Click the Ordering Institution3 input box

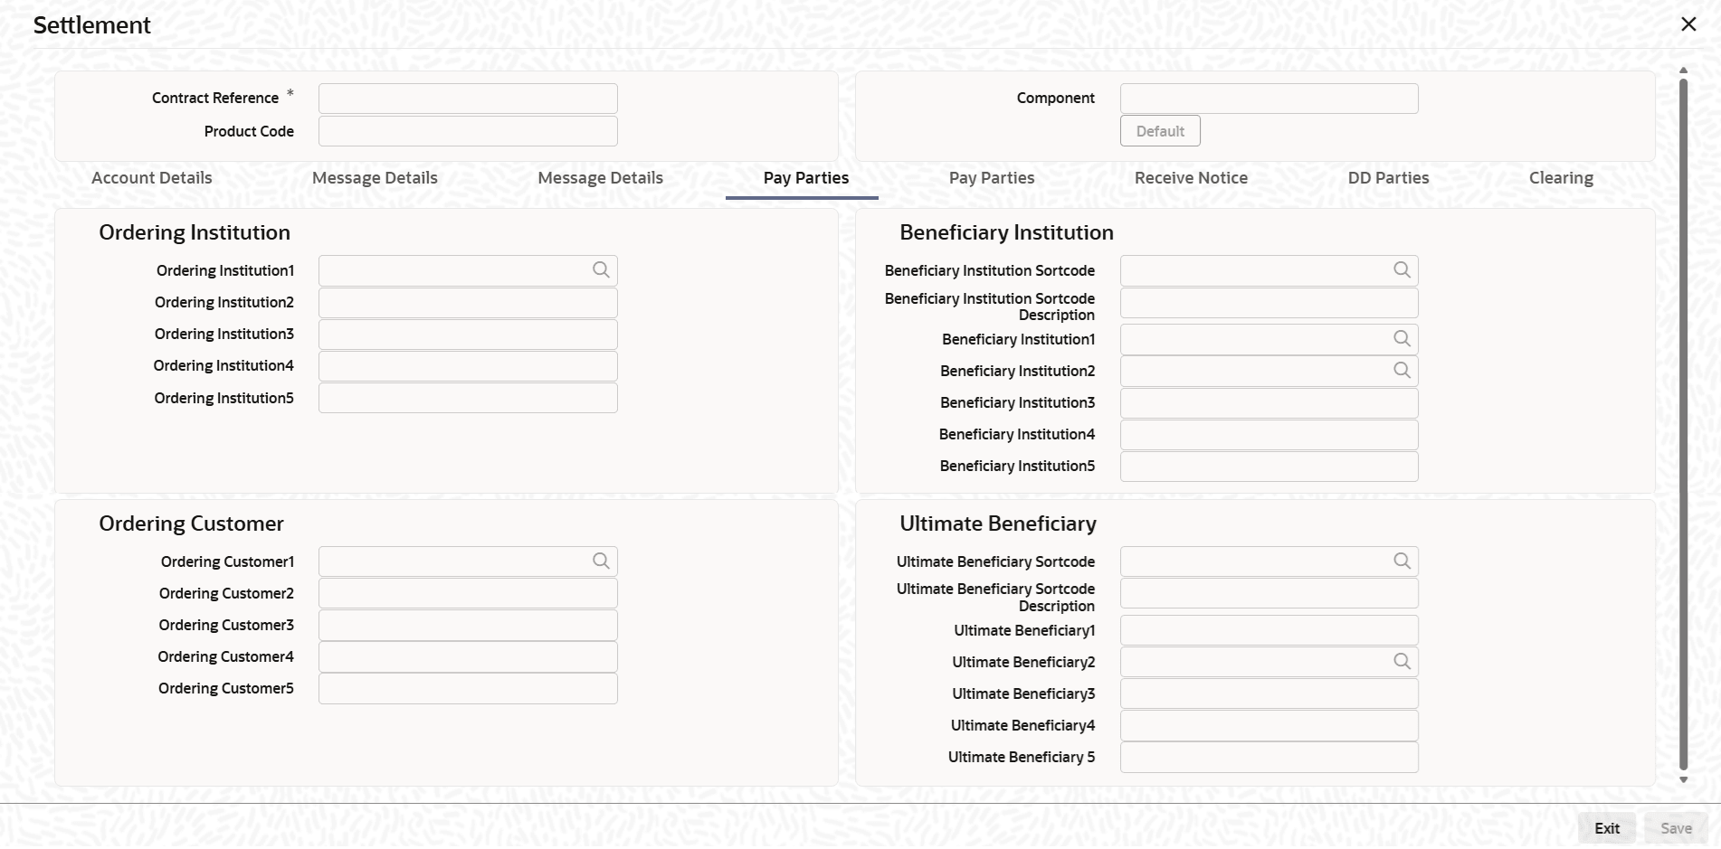click(x=468, y=335)
